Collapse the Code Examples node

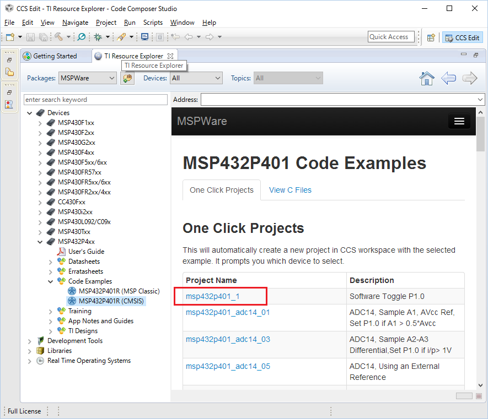50,281
